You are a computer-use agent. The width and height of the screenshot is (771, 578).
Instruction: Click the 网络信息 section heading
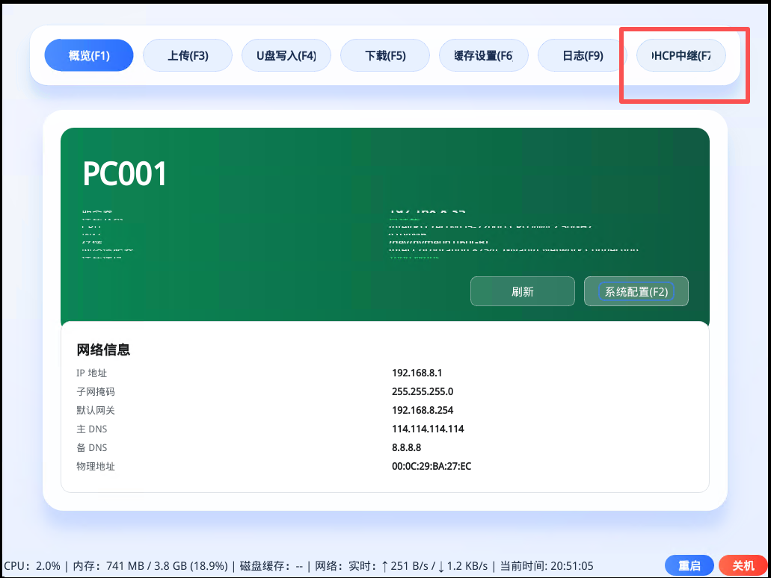coord(103,349)
